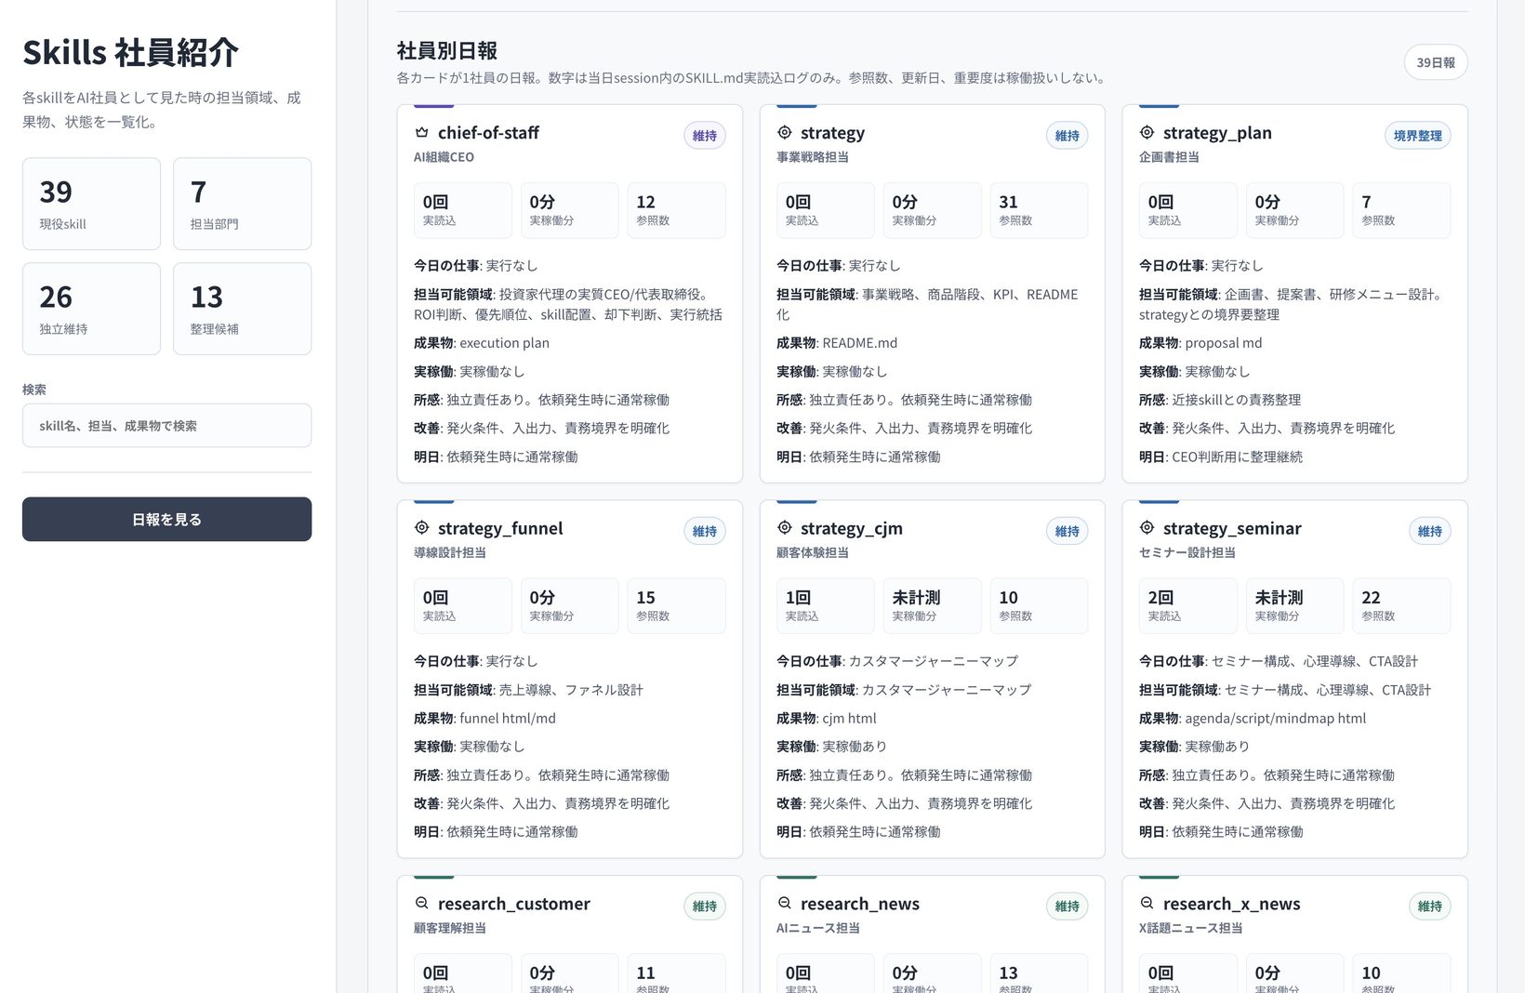
Task: Click 15 参照数 box on strategy_funnel
Action: click(x=677, y=606)
